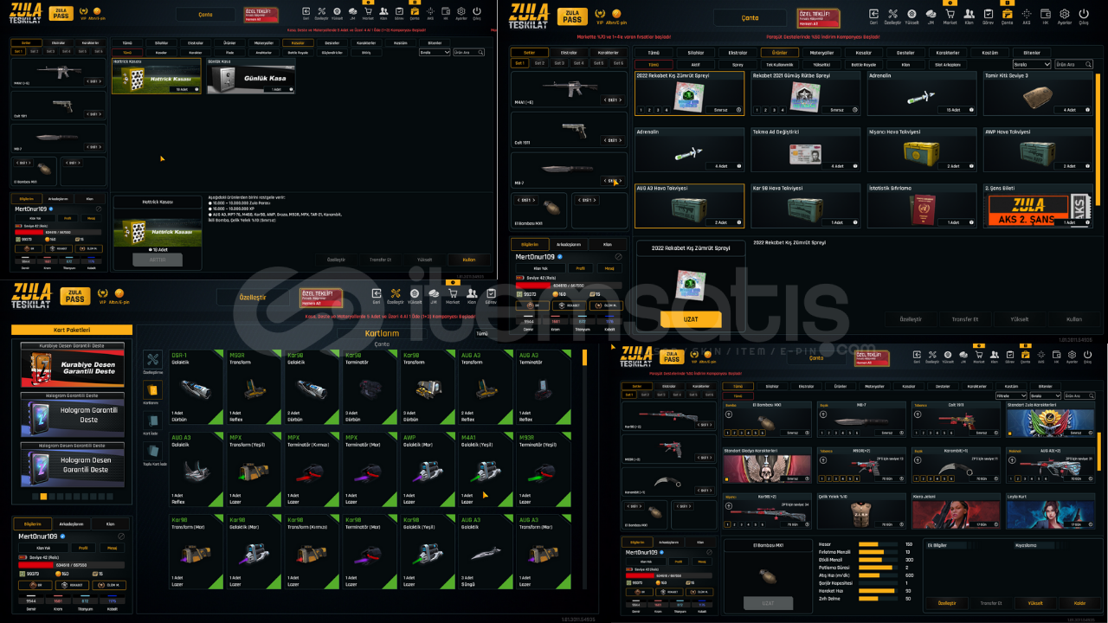Select the Leyla Kurt character card
The width and height of the screenshot is (1108, 623).
(1052, 510)
